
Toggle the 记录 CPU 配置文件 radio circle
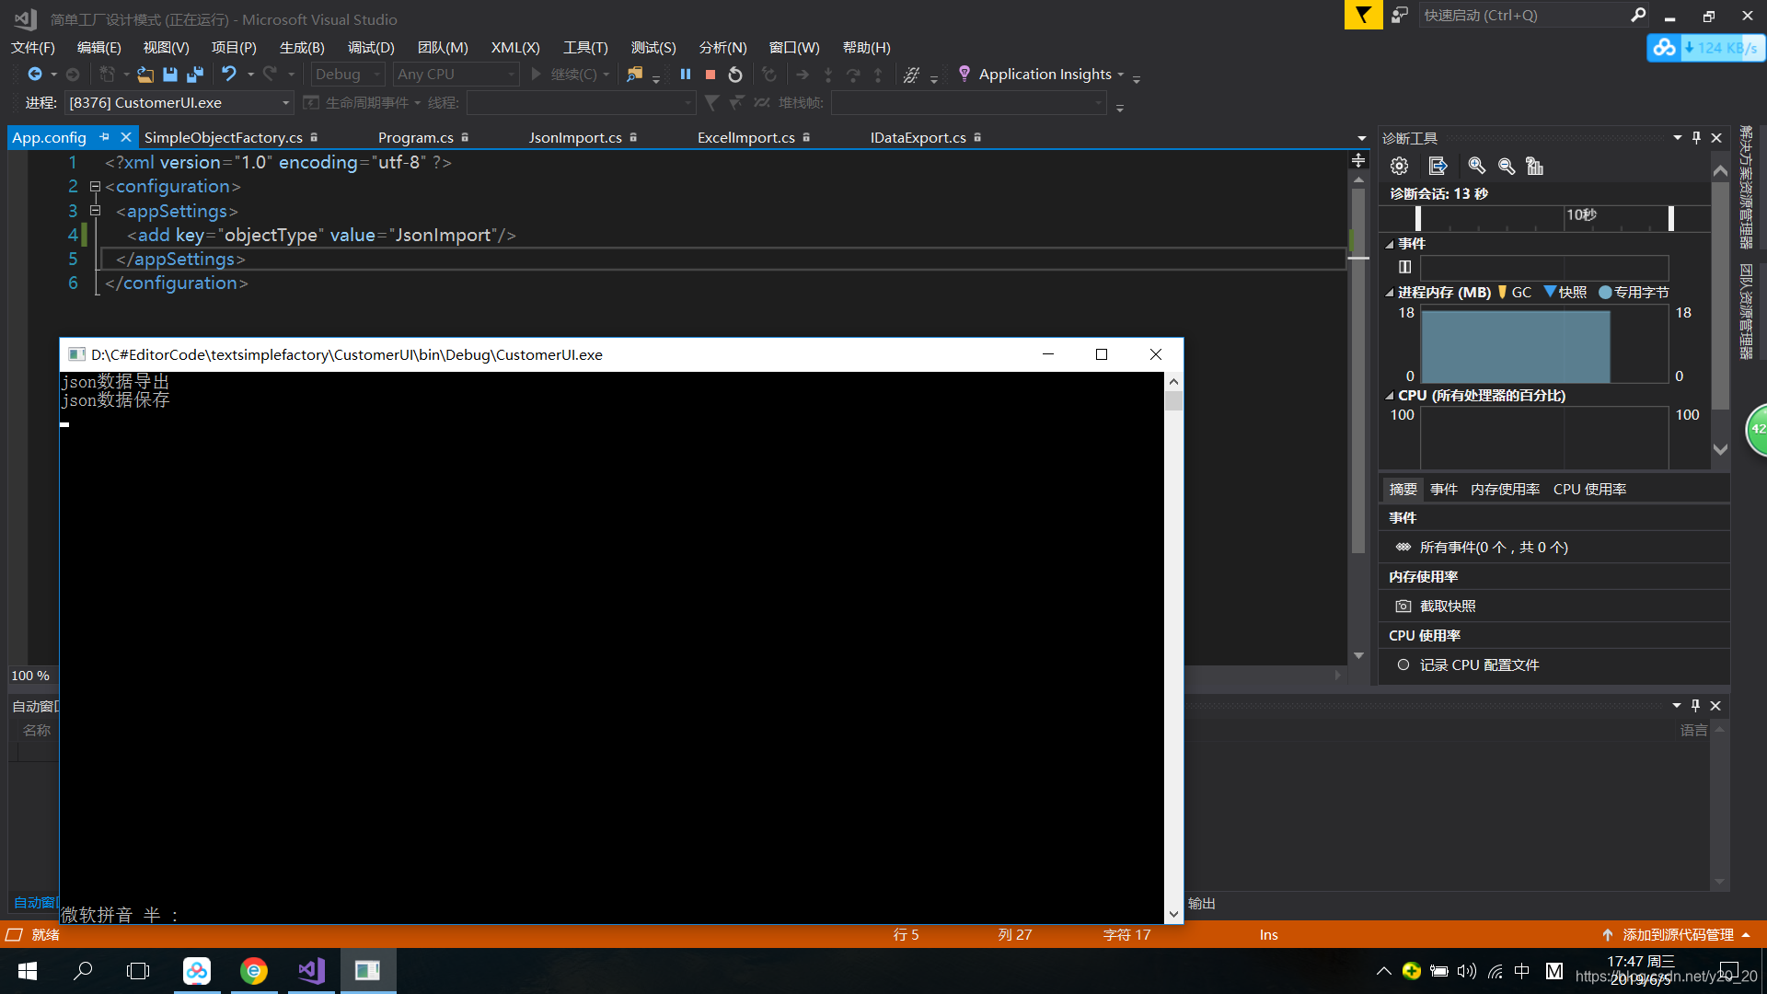tap(1403, 665)
